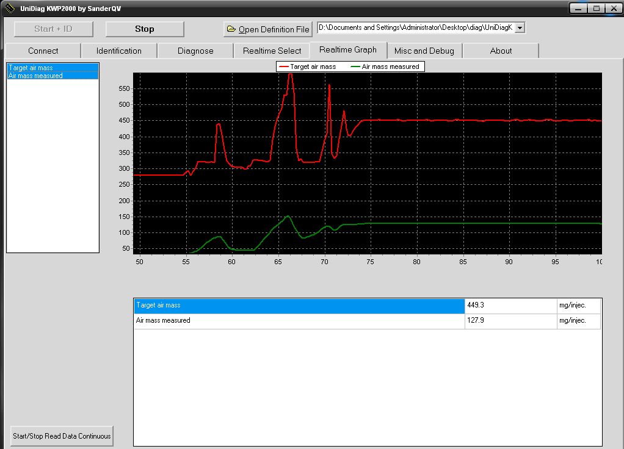Expand the definition file path dropdown
This screenshot has width=624, height=449.
coord(520,27)
